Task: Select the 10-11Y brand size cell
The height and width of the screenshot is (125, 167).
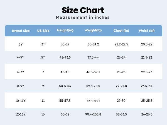Action: point(21,100)
